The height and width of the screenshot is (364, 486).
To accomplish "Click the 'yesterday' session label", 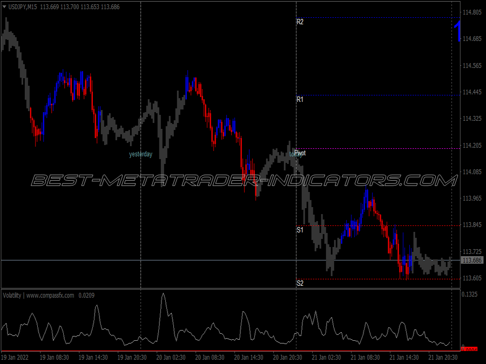I will [141, 154].
